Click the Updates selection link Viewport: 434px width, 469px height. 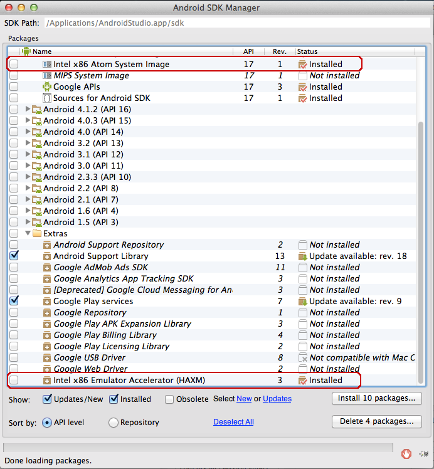click(277, 399)
